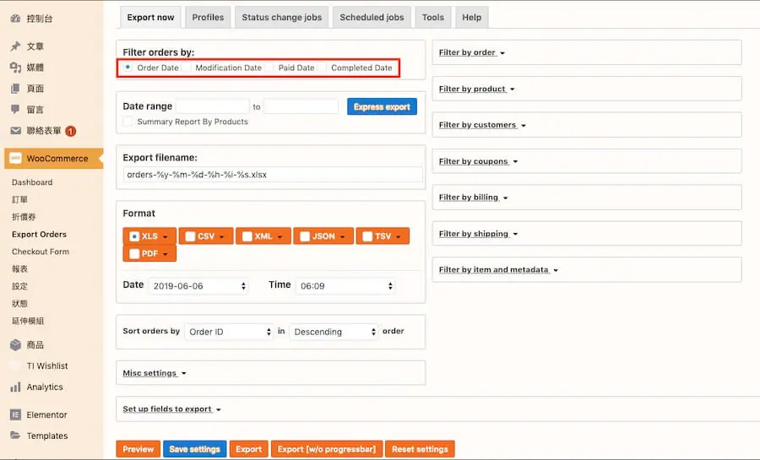Screen dimensions: 760x460
Task: Open XLS format options arrow
Action: [166, 237]
